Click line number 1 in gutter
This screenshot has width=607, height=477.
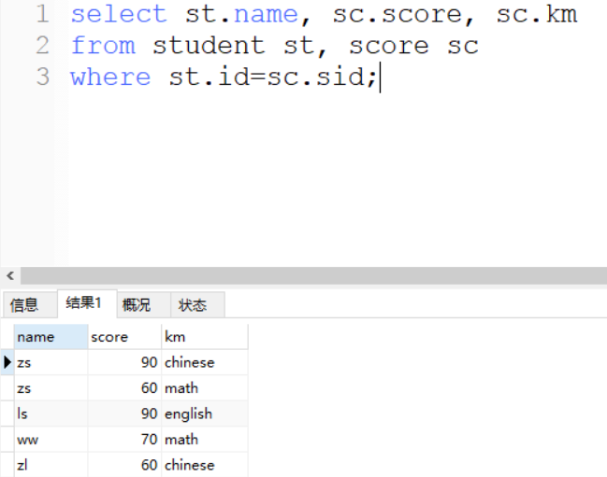(43, 14)
